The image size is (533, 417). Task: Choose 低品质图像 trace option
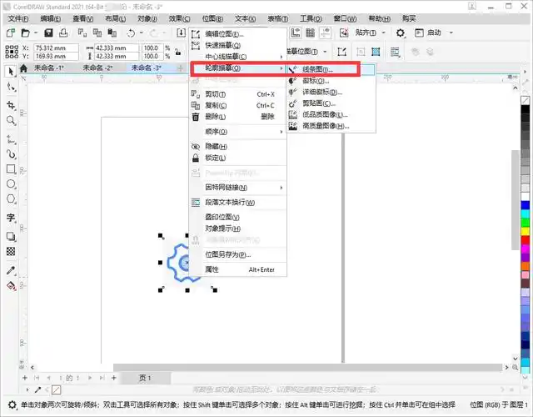(x=331, y=115)
